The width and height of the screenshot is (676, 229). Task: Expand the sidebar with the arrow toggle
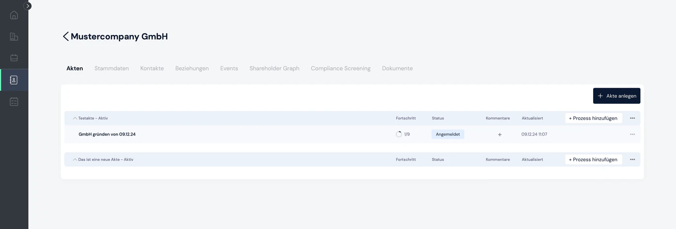[28, 6]
